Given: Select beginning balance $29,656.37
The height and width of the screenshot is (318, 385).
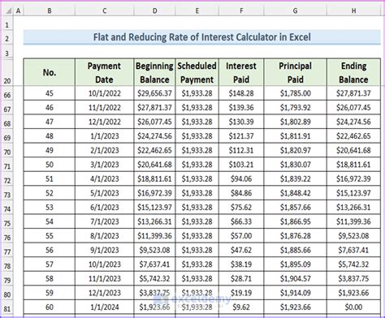Looking at the screenshot, I should point(154,93).
